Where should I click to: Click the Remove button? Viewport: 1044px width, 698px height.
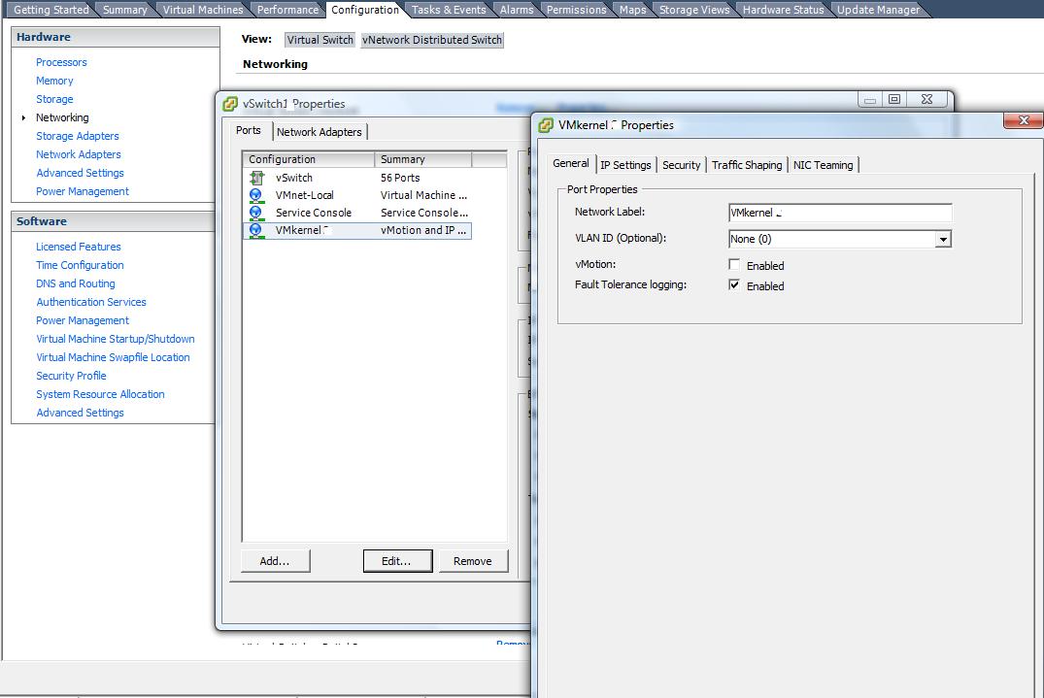473,561
